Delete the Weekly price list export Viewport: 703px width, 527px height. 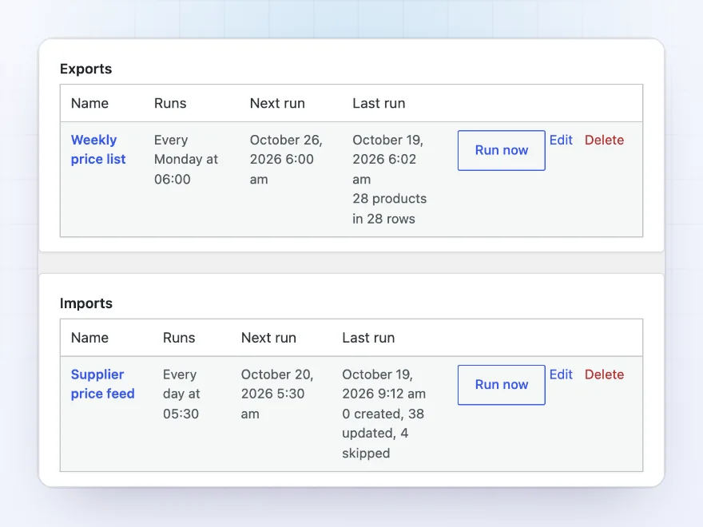[x=604, y=140]
